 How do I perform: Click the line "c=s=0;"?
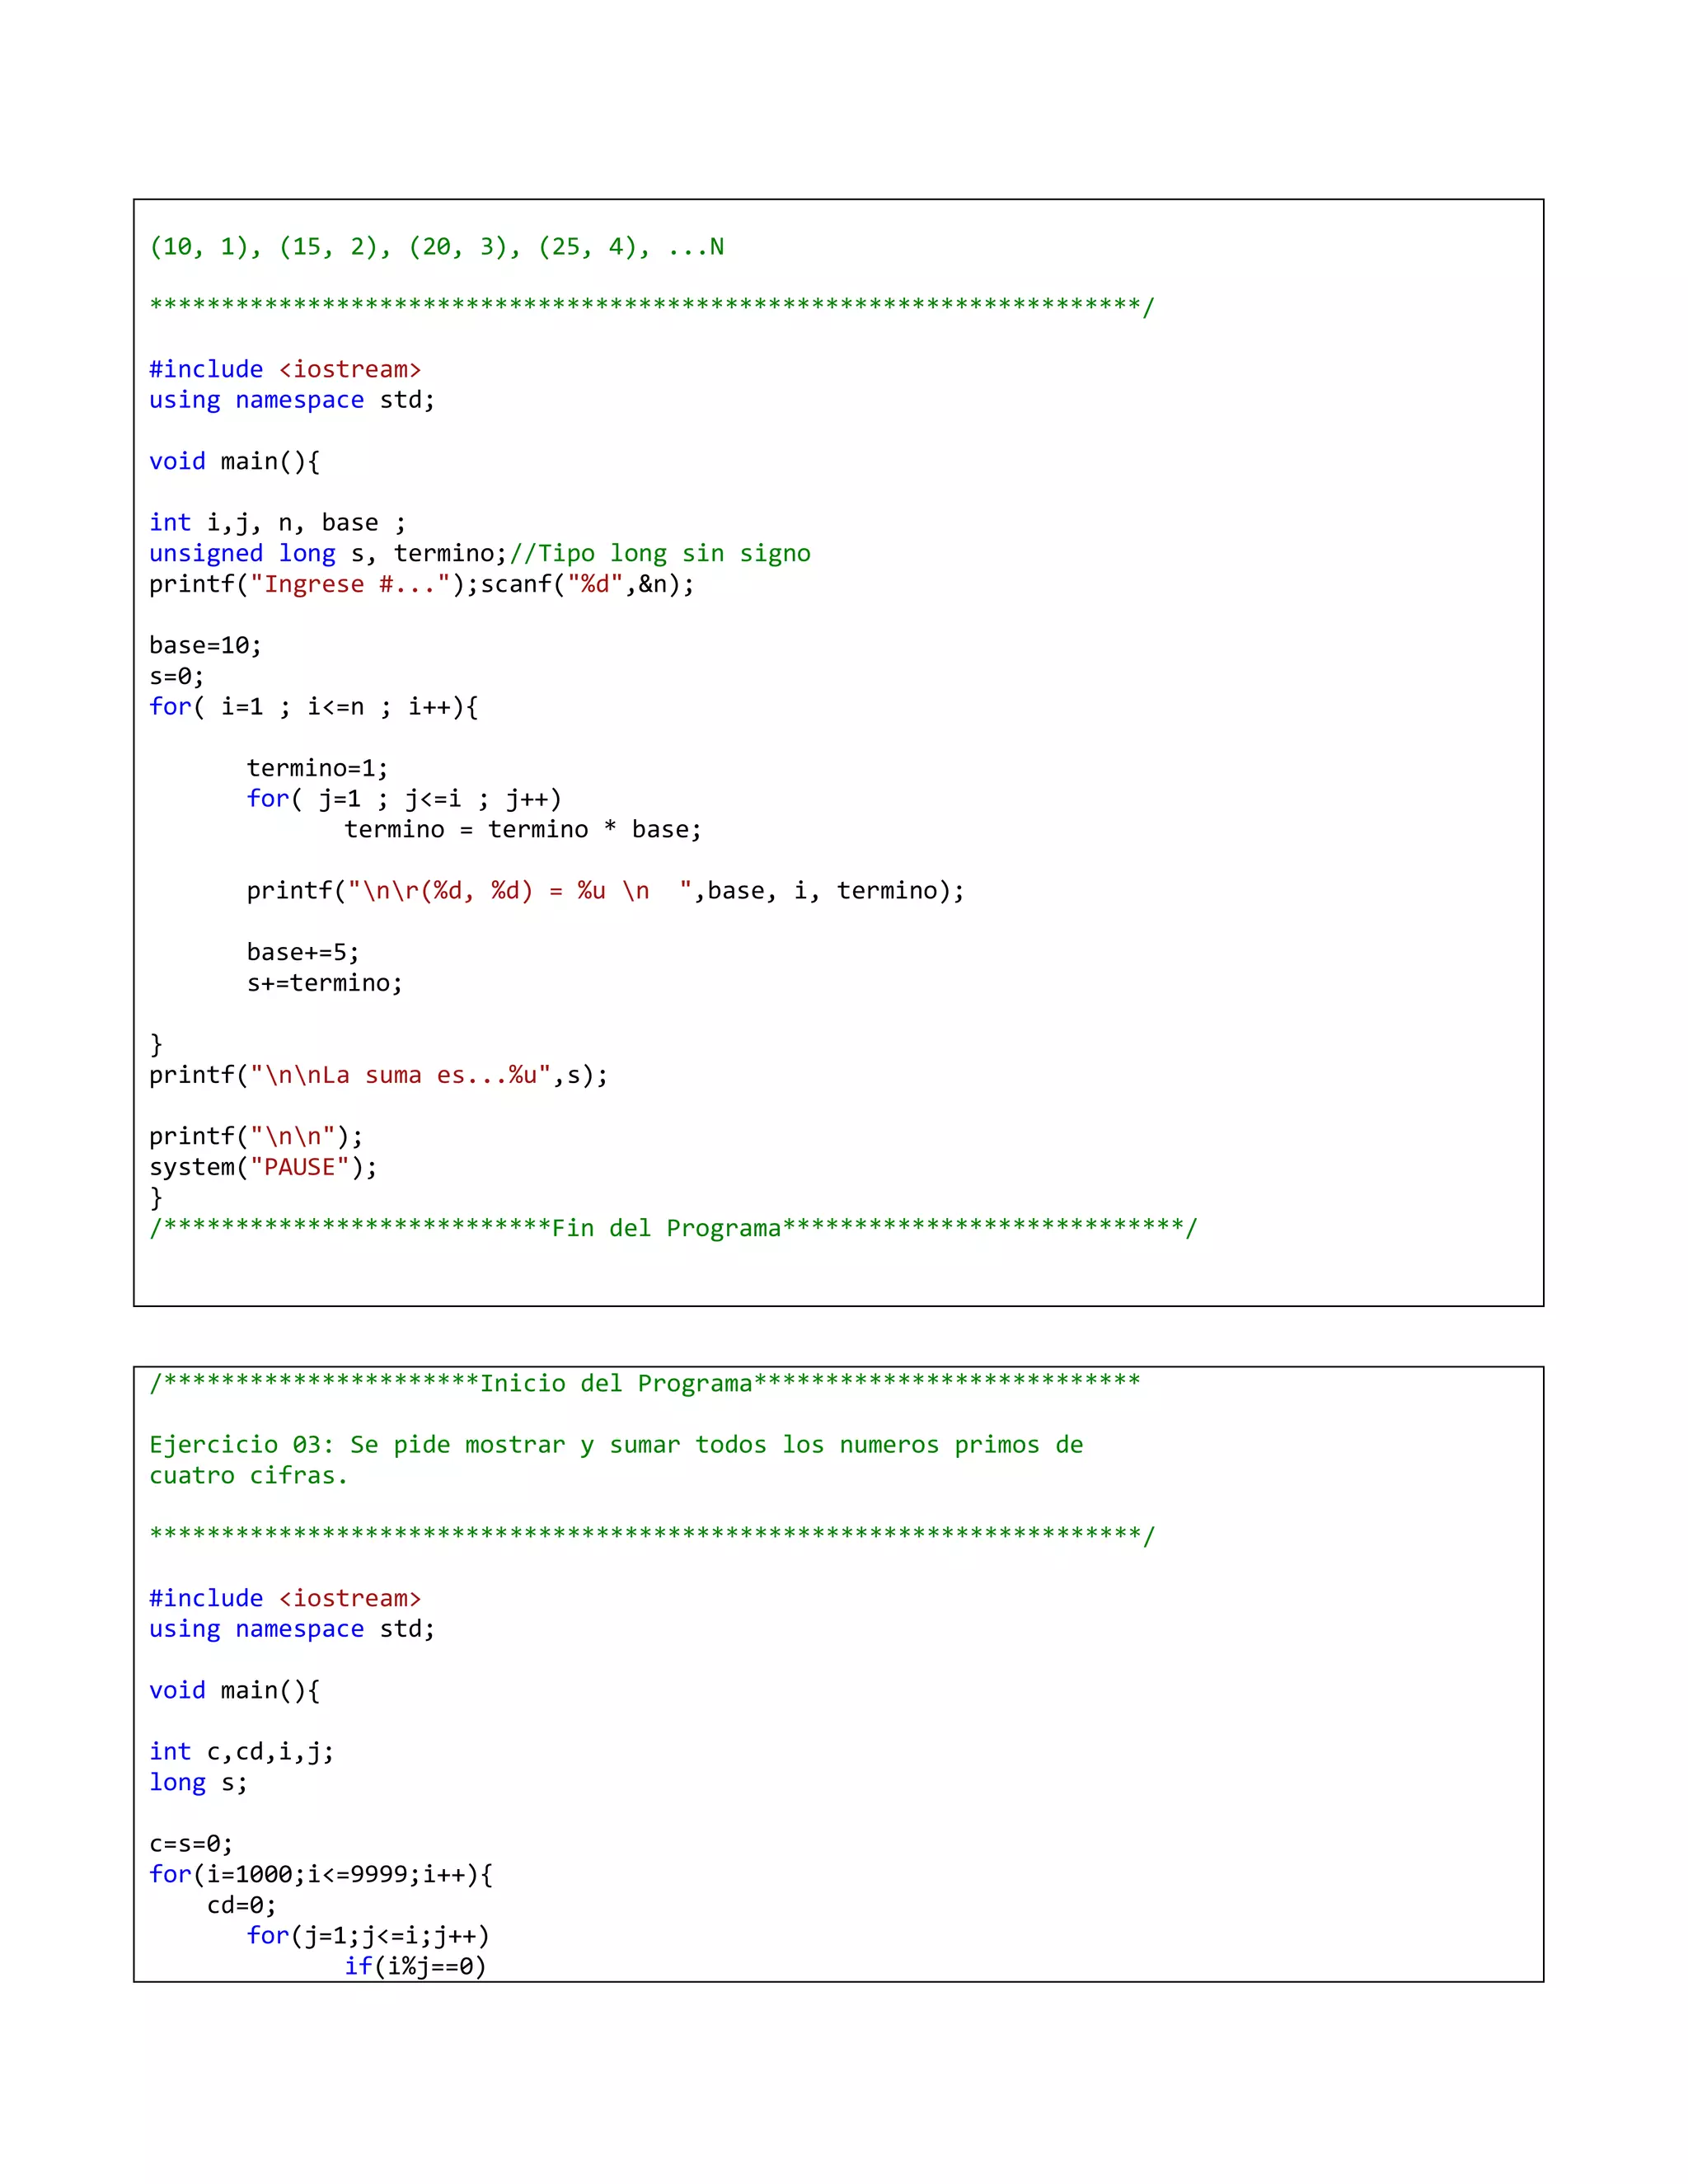191,1844
